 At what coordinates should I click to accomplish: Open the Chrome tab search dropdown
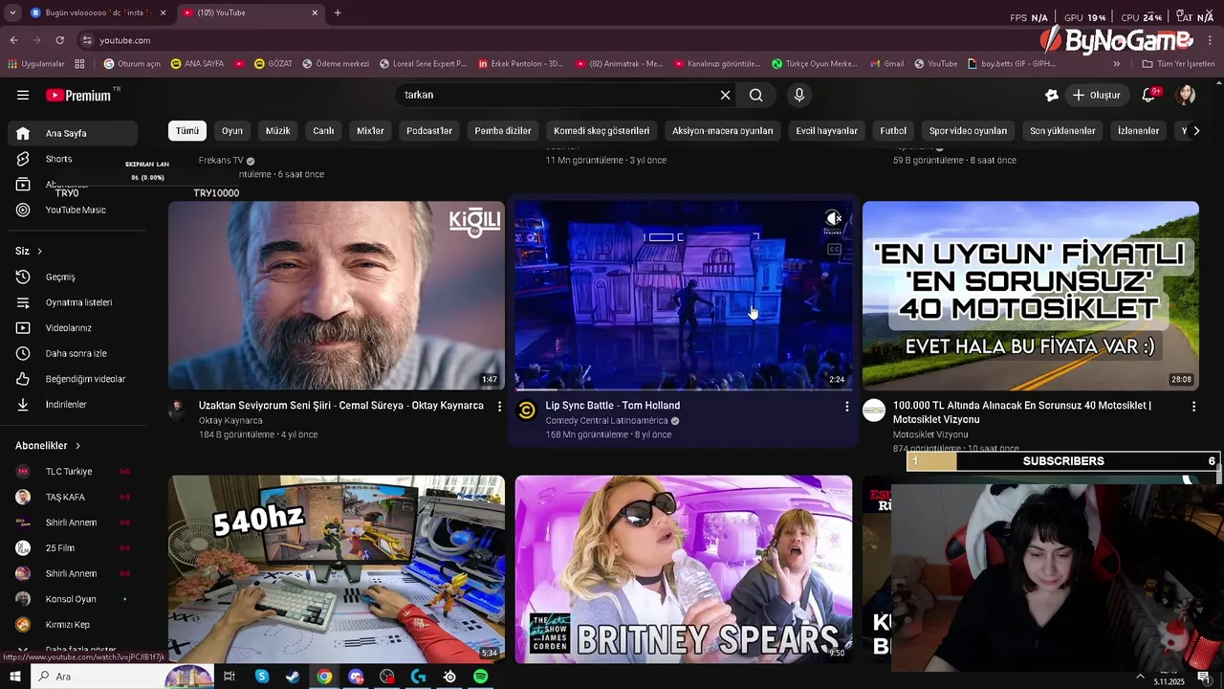coord(12,12)
